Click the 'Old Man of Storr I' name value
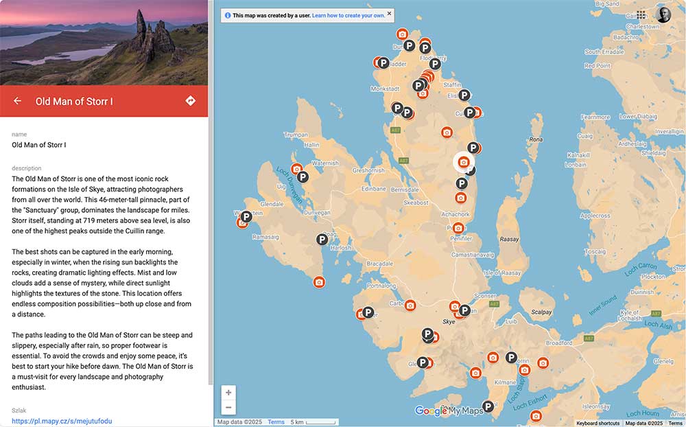Image resolution: width=686 pixels, height=427 pixels. pos(39,145)
